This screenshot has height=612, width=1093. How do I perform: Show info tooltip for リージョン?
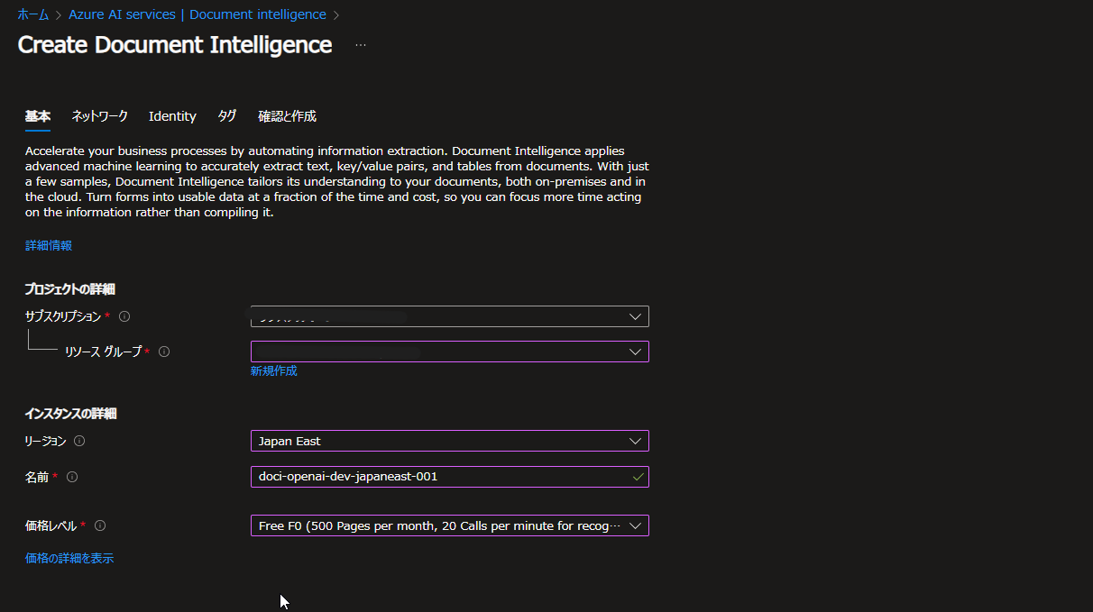coord(79,441)
